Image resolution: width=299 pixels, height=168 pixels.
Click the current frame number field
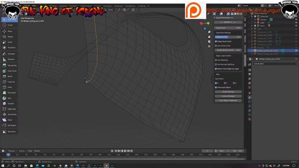[207, 151]
